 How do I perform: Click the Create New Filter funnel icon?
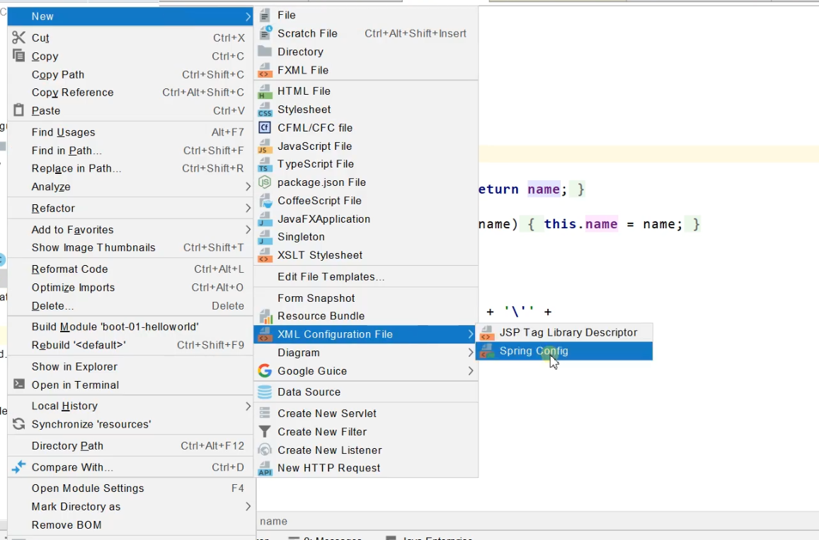tap(265, 431)
